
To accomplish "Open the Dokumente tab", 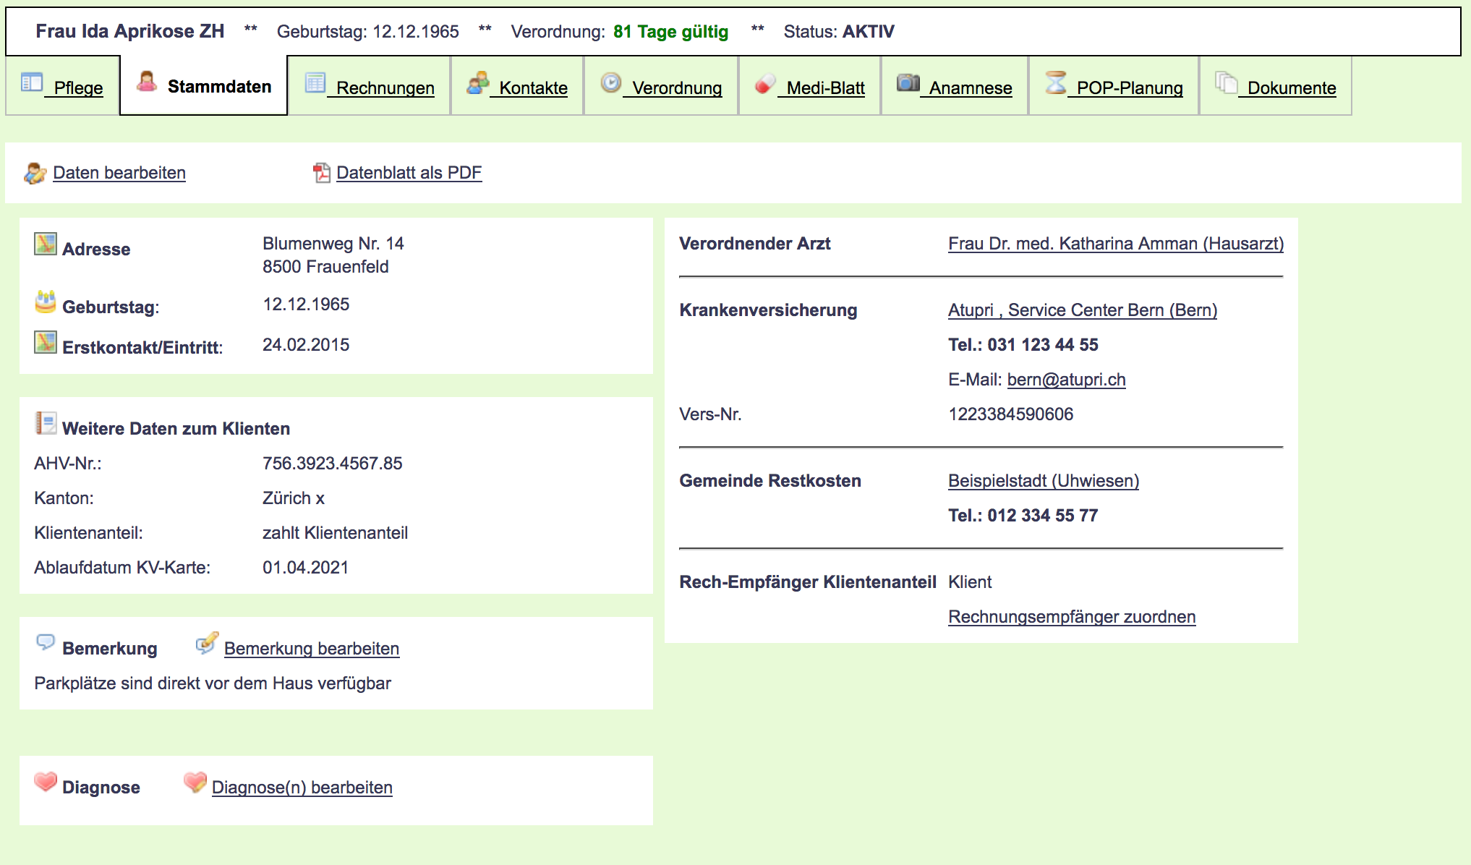I will 1291,88.
